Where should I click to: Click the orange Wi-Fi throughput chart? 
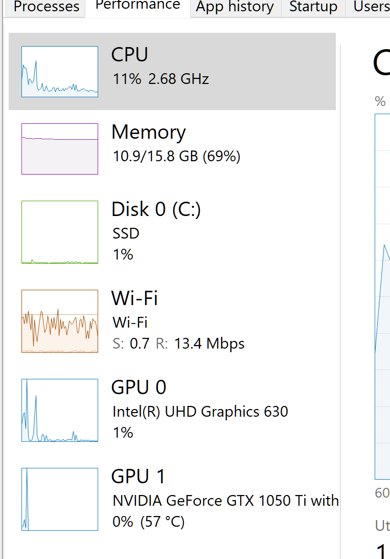[x=59, y=320]
